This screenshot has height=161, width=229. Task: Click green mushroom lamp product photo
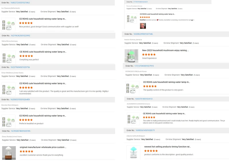131,56
